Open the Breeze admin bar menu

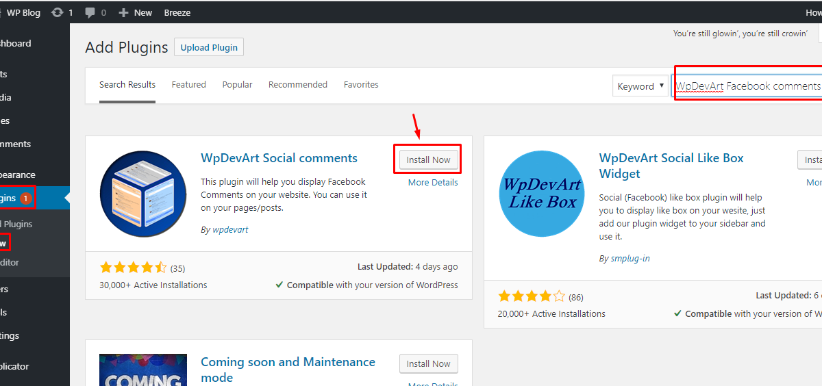coord(177,12)
